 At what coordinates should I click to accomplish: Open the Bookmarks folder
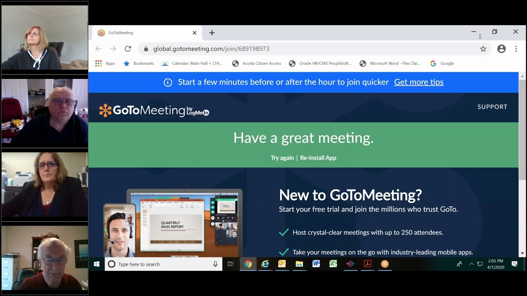pos(139,63)
